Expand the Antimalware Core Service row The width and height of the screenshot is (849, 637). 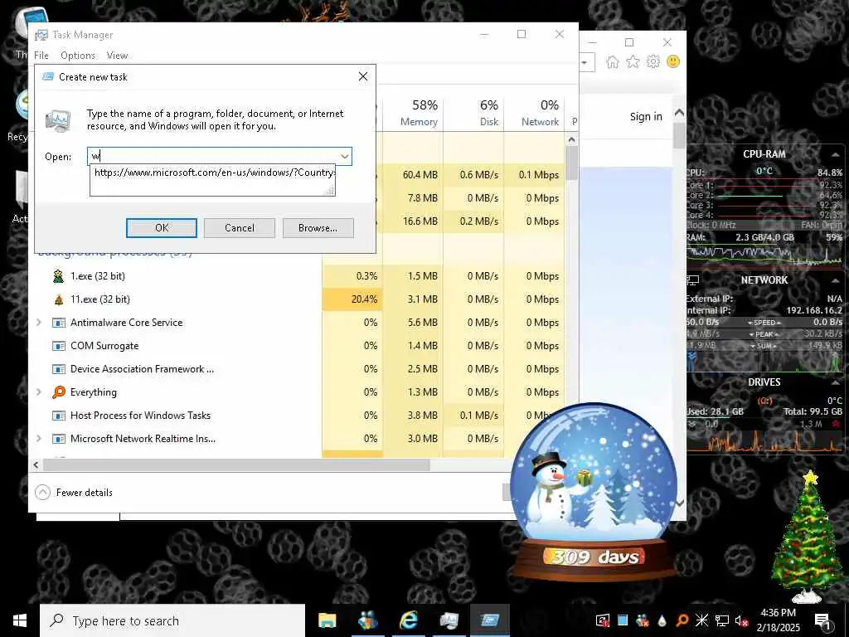(x=38, y=323)
